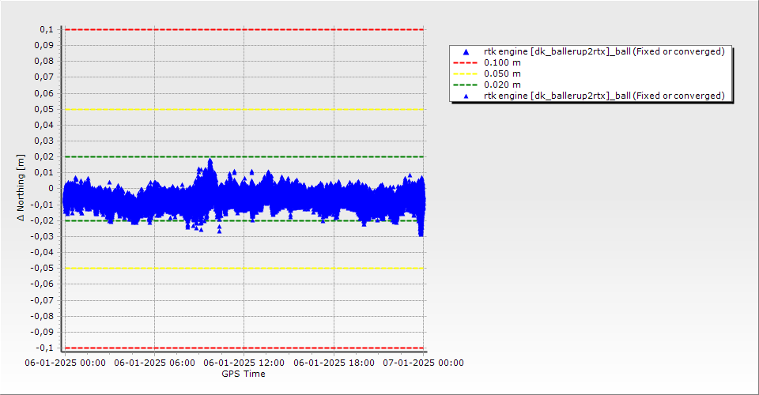Click the yellow dashed line legend swatch
The image size is (759, 395).
tap(465, 74)
